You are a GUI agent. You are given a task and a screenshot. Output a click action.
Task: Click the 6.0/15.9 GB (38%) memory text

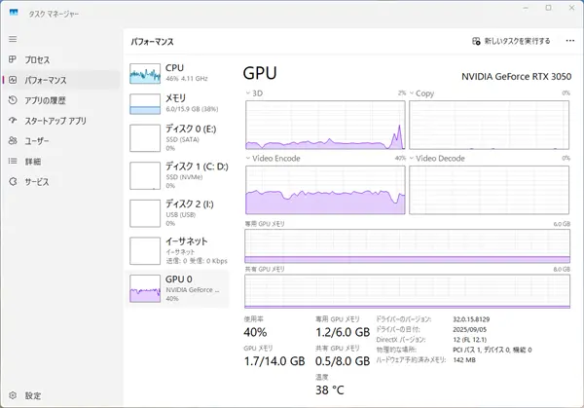[x=192, y=109]
